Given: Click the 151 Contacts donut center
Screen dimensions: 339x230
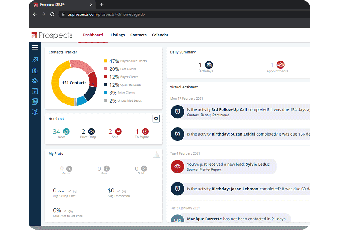Looking at the screenshot, I should tap(74, 83).
